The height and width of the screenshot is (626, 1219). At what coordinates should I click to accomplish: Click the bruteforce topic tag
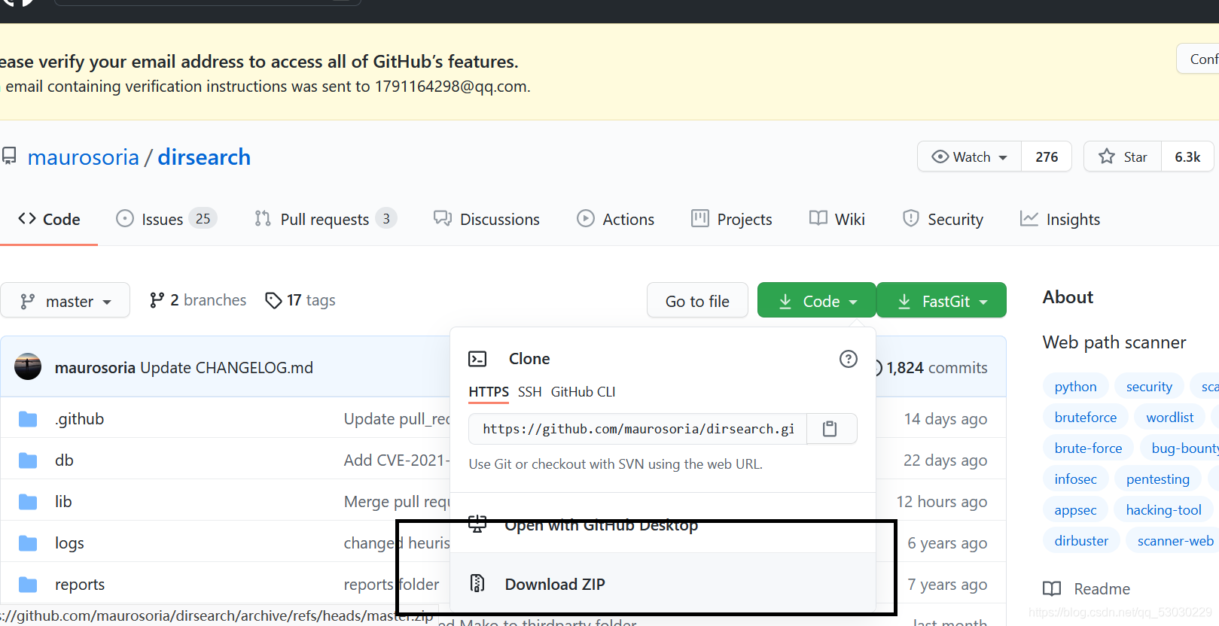pos(1086,417)
